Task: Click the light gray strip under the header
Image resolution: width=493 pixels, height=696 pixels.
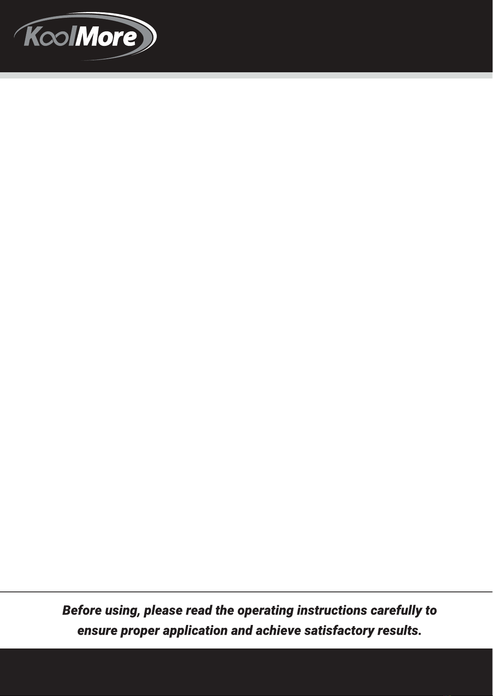Action: tap(247, 76)
